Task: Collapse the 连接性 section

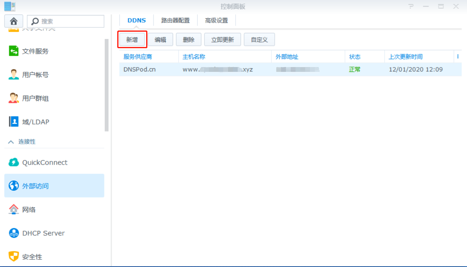Action: point(24,141)
